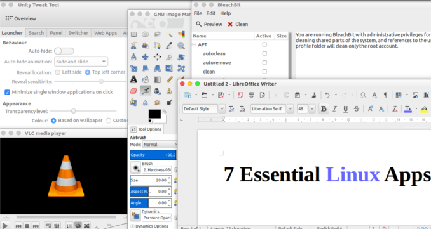Toggle Shuffle random playback in VLC

(86, 226)
